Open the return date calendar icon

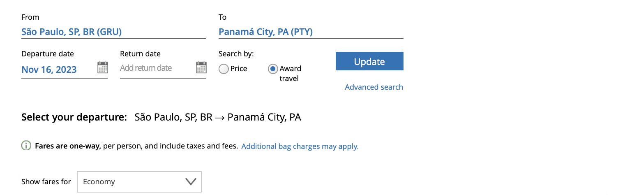tap(201, 67)
